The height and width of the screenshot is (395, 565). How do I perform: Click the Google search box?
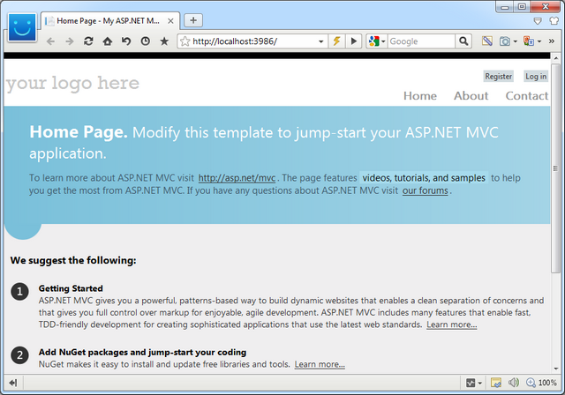click(x=421, y=41)
